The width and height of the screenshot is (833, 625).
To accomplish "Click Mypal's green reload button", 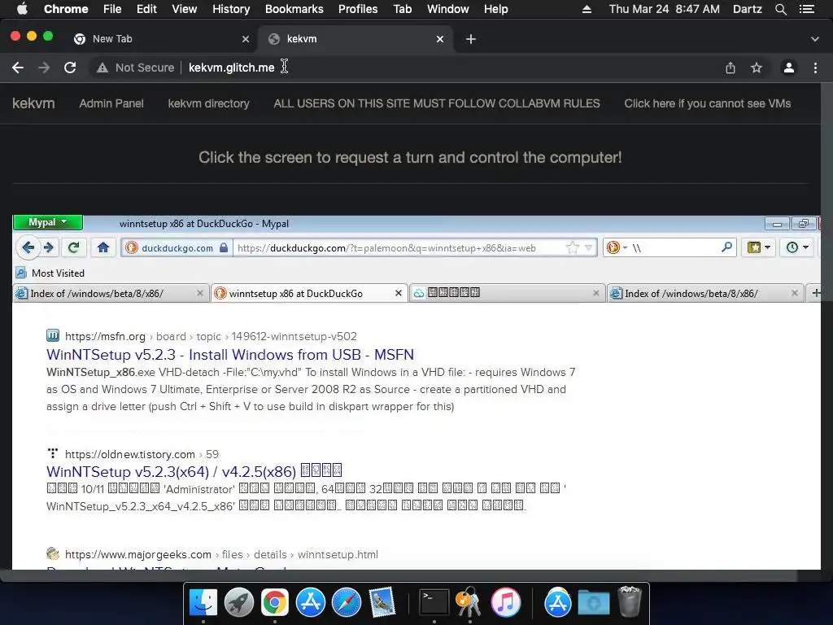I will [x=74, y=247].
